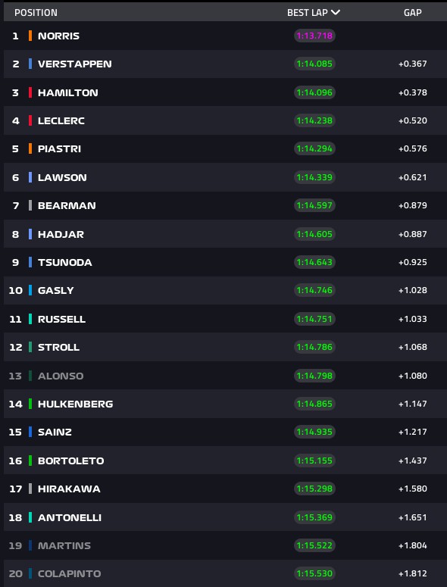Image resolution: width=447 pixels, height=587 pixels.
Task: Click Sainz's blue team color bar
Action: pos(30,432)
